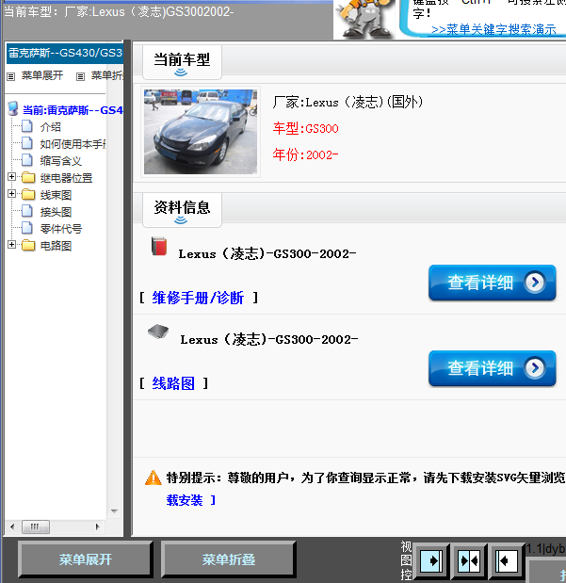Click the folder icon beside 继电器位置

pyautogui.click(x=28, y=178)
